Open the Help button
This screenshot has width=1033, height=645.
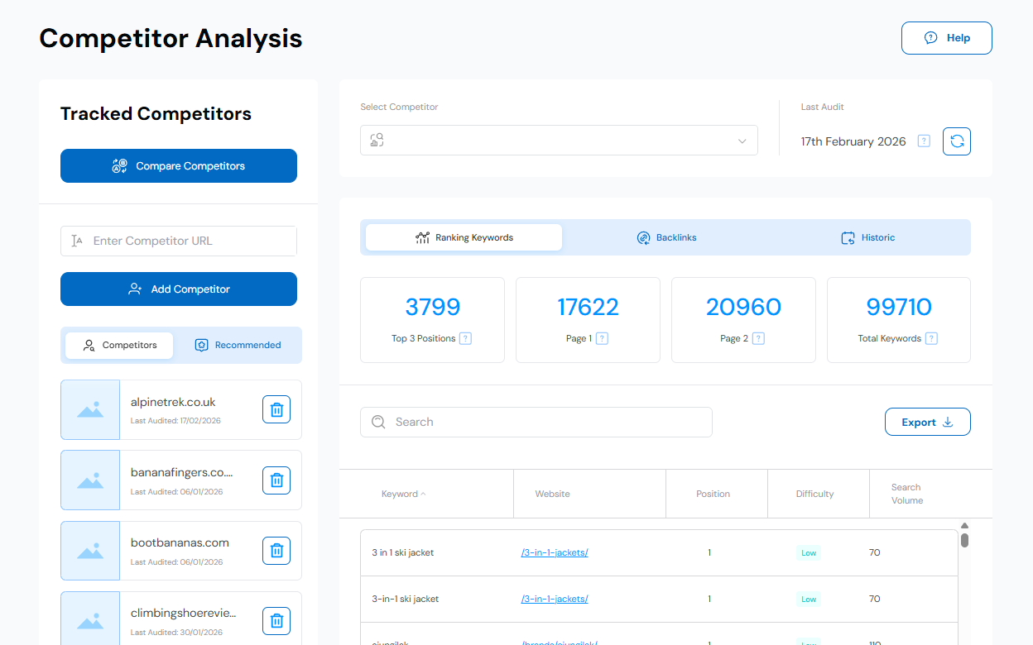[946, 38]
